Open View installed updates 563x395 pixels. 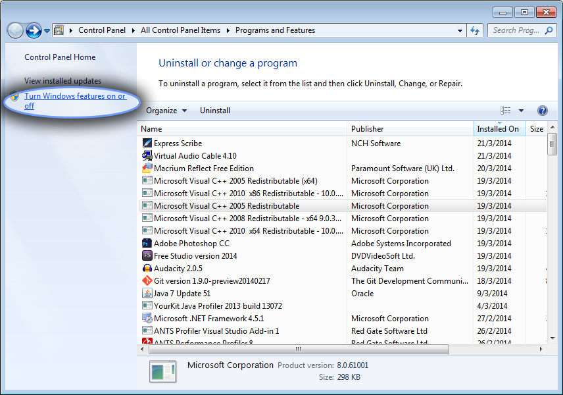click(x=63, y=81)
